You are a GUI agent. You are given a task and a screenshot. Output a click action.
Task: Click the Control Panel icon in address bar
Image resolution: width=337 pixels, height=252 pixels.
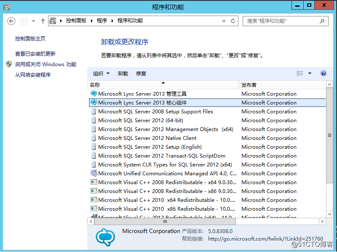(x=53, y=21)
